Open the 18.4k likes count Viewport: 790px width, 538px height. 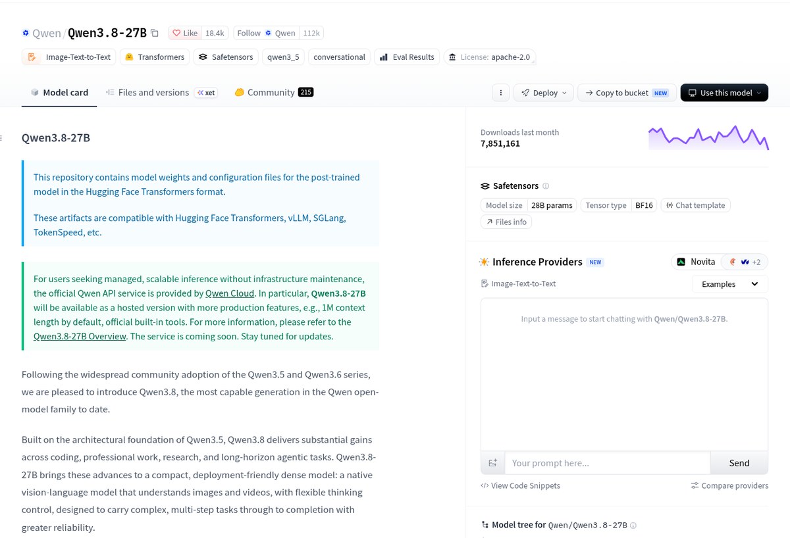pyautogui.click(x=215, y=33)
